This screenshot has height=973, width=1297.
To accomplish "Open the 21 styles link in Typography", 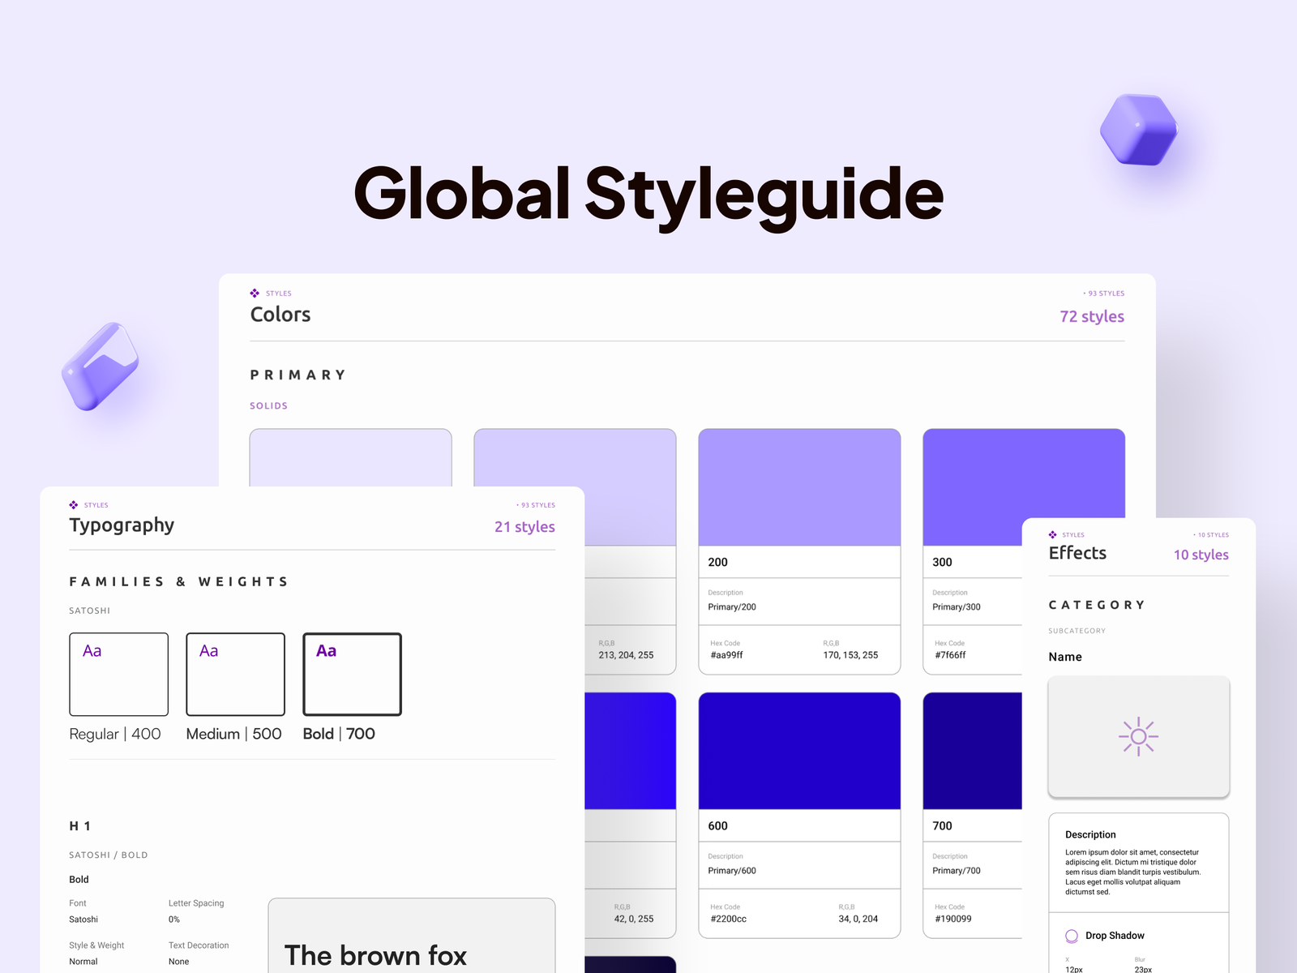I will (524, 527).
